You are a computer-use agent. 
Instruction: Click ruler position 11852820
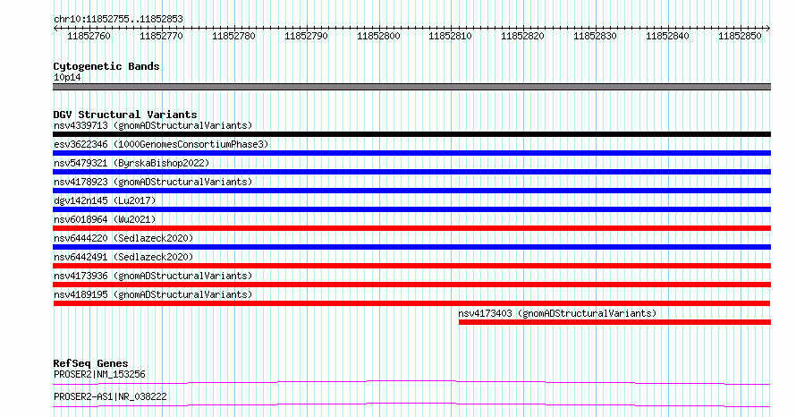coord(522,36)
